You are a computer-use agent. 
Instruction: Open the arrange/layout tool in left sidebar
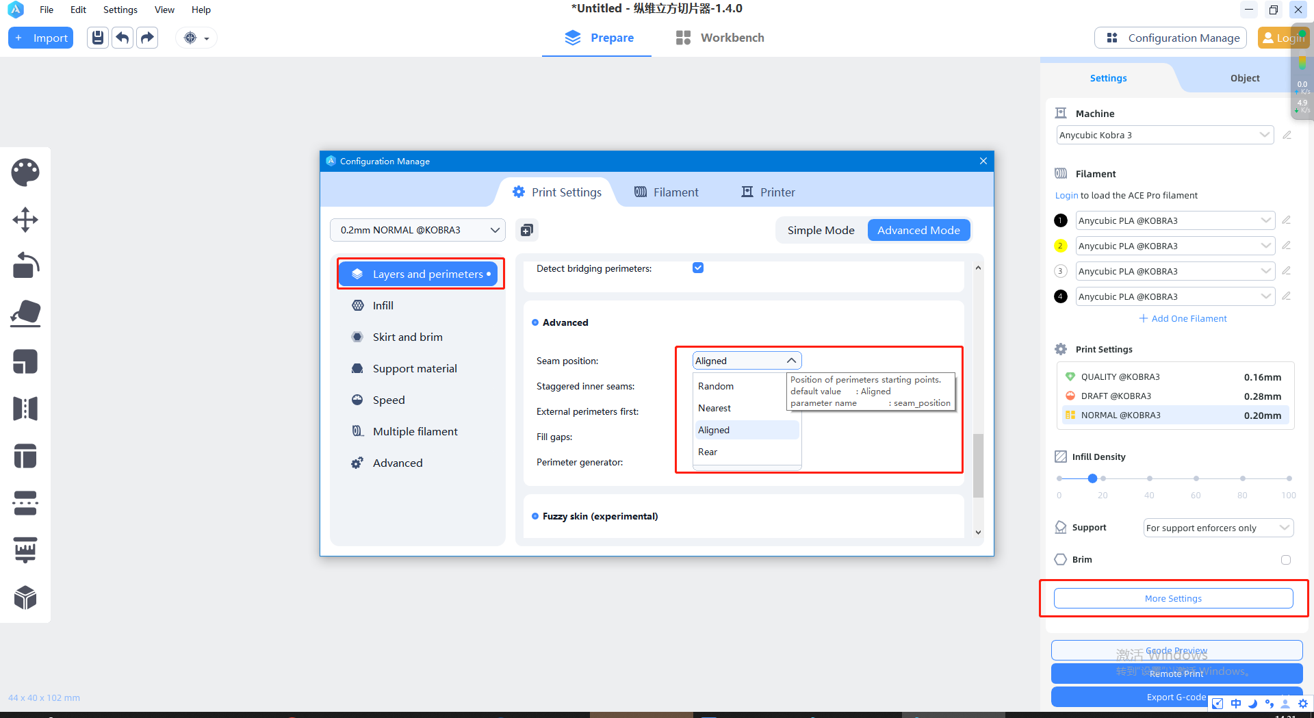(25, 456)
